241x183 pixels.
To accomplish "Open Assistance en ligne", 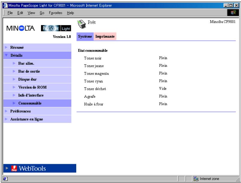I will click(x=27, y=119).
